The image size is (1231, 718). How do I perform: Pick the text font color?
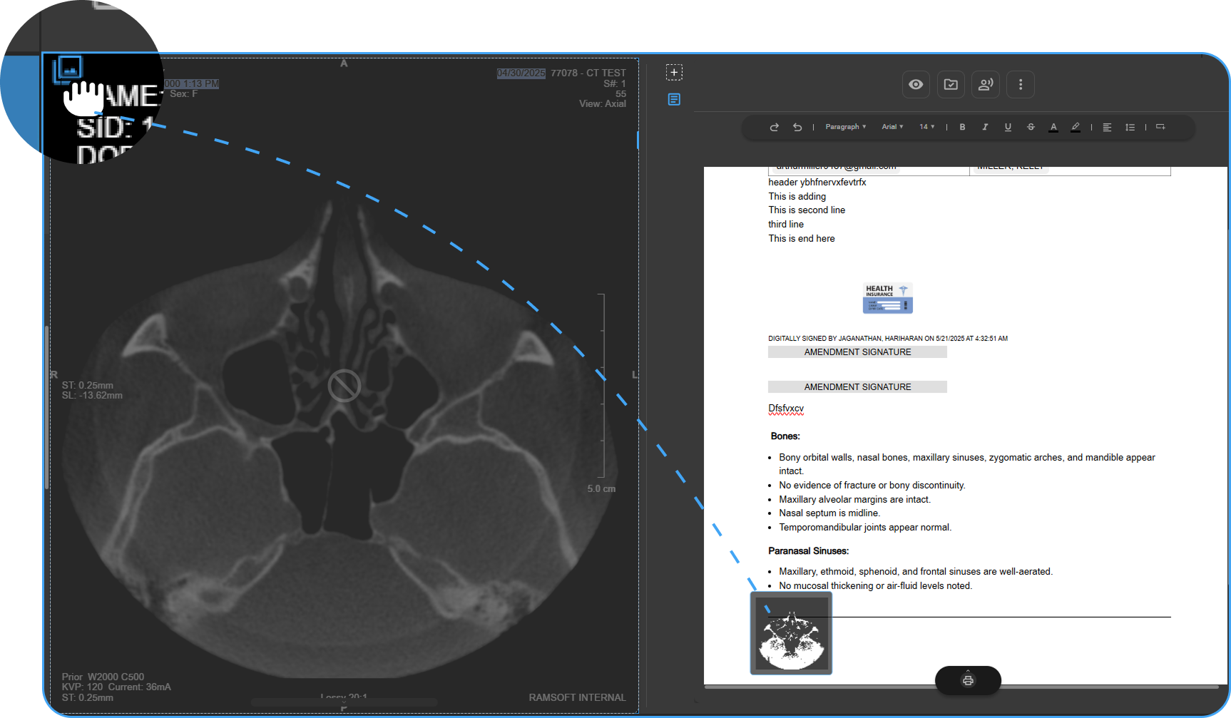(1053, 127)
